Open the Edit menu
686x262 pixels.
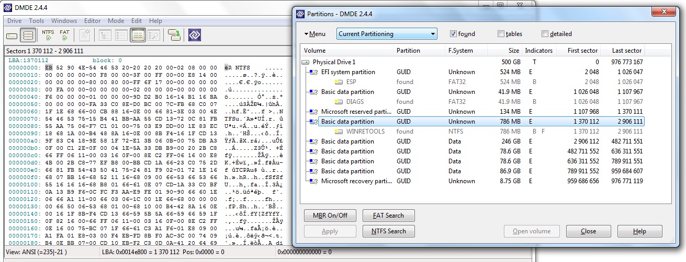[x=137, y=21]
